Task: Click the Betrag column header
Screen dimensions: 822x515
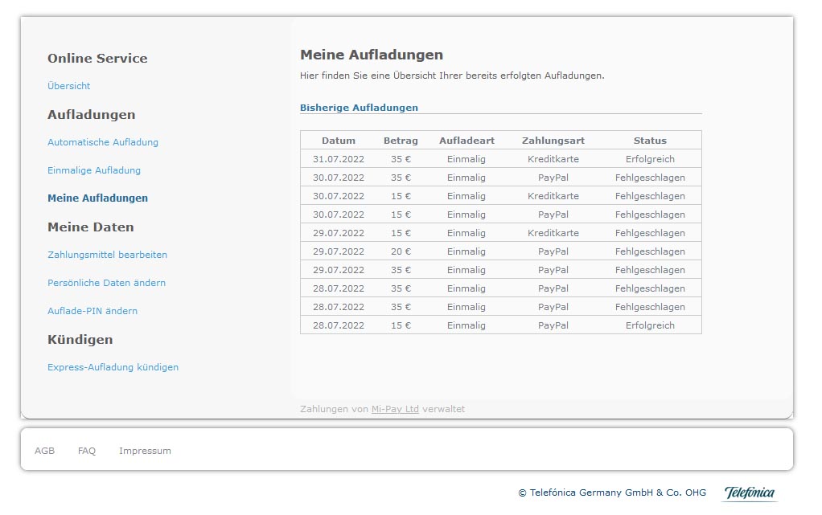Action: [401, 141]
